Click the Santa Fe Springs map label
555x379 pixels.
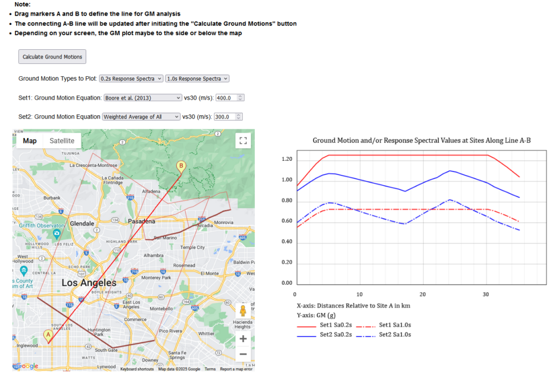point(177,355)
